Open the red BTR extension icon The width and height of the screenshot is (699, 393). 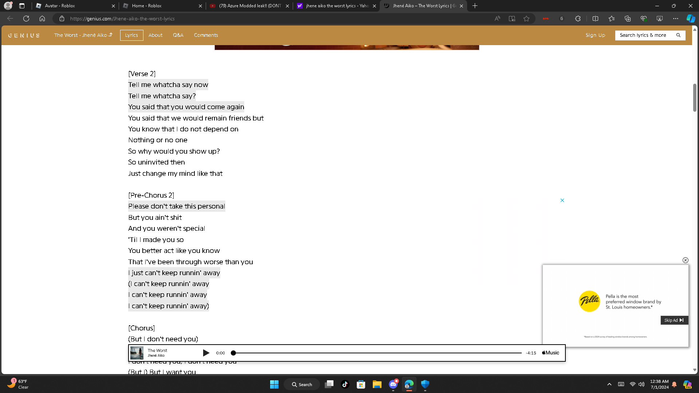(x=545, y=19)
